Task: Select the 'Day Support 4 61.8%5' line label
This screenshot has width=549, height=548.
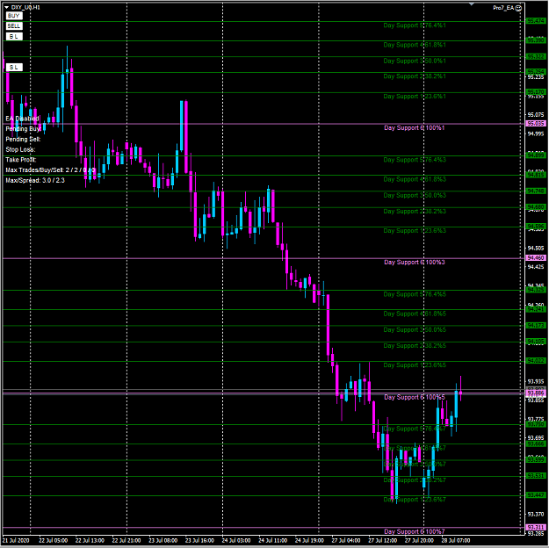Action: point(415,314)
